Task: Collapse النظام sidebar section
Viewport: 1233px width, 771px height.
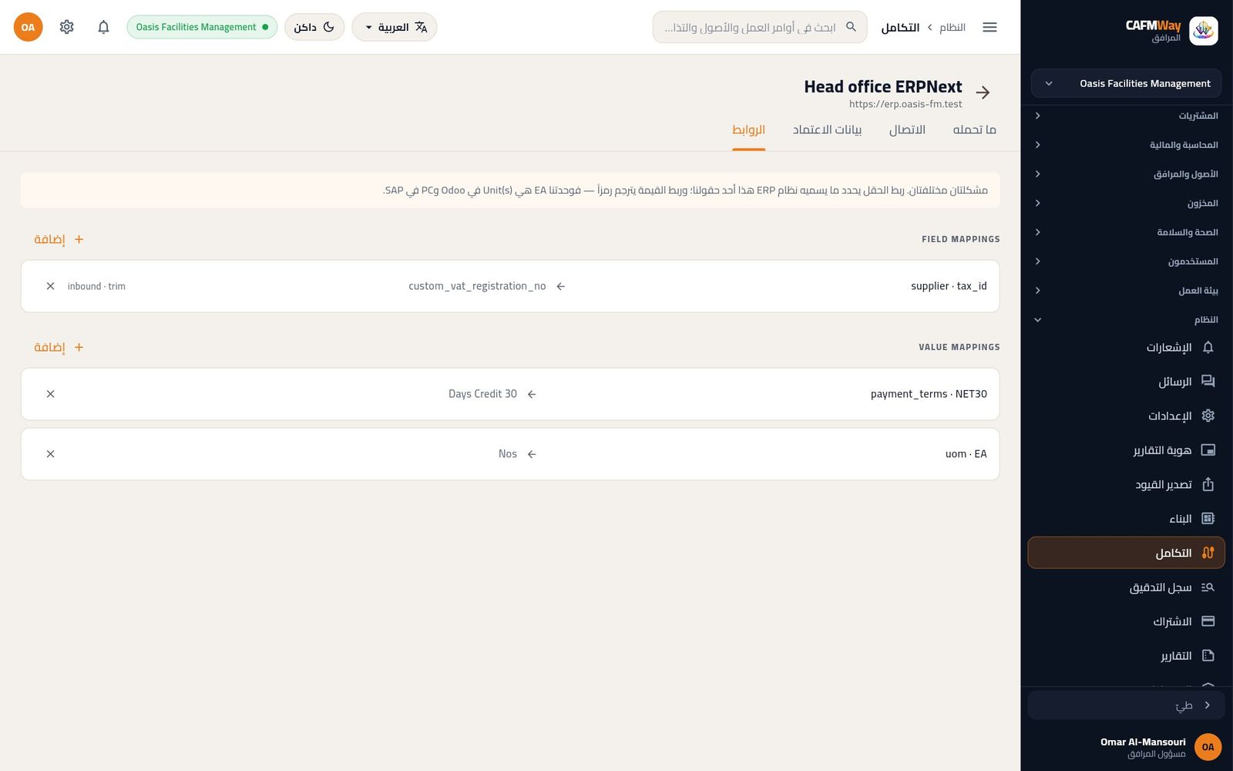Action: (1126, 320)
